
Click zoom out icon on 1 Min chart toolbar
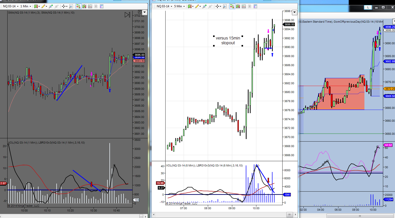coord(57,6)
